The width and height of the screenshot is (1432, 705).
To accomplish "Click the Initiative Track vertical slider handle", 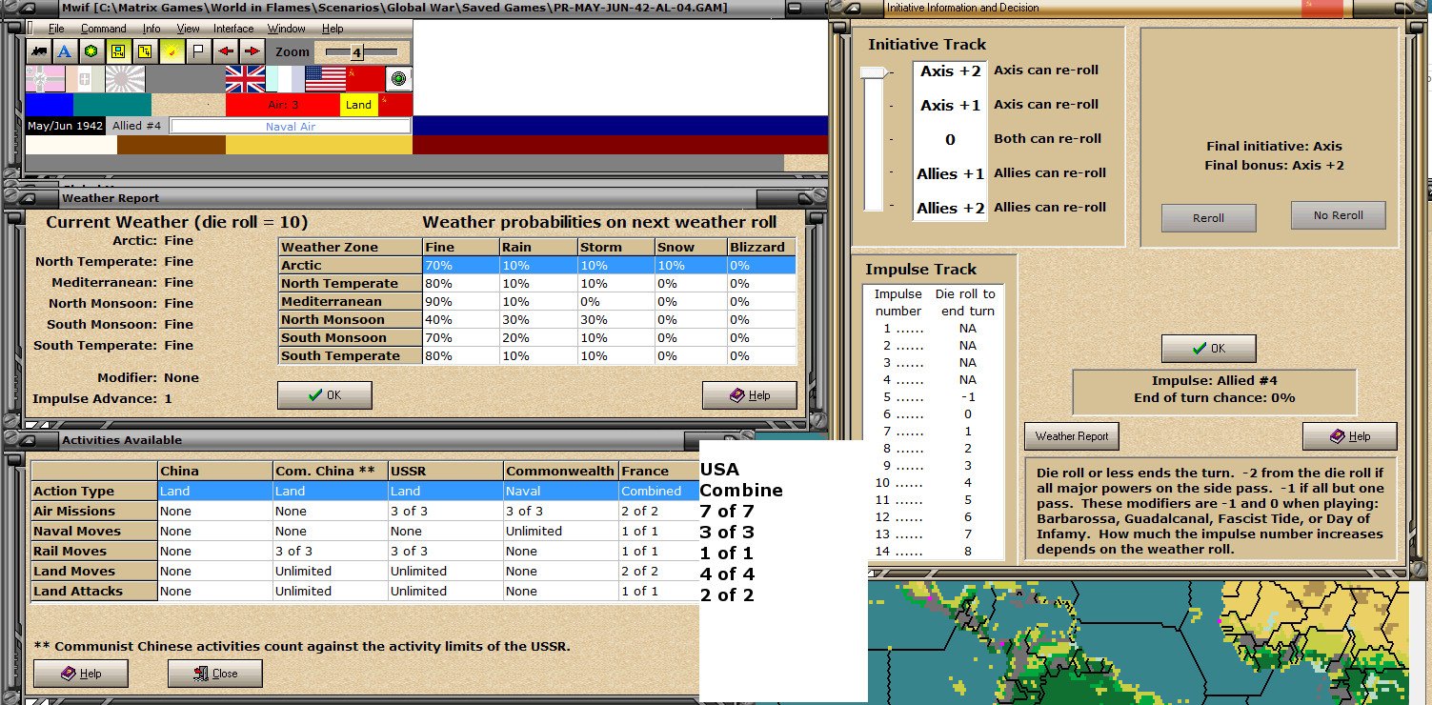I will click(x=874, y=72).
